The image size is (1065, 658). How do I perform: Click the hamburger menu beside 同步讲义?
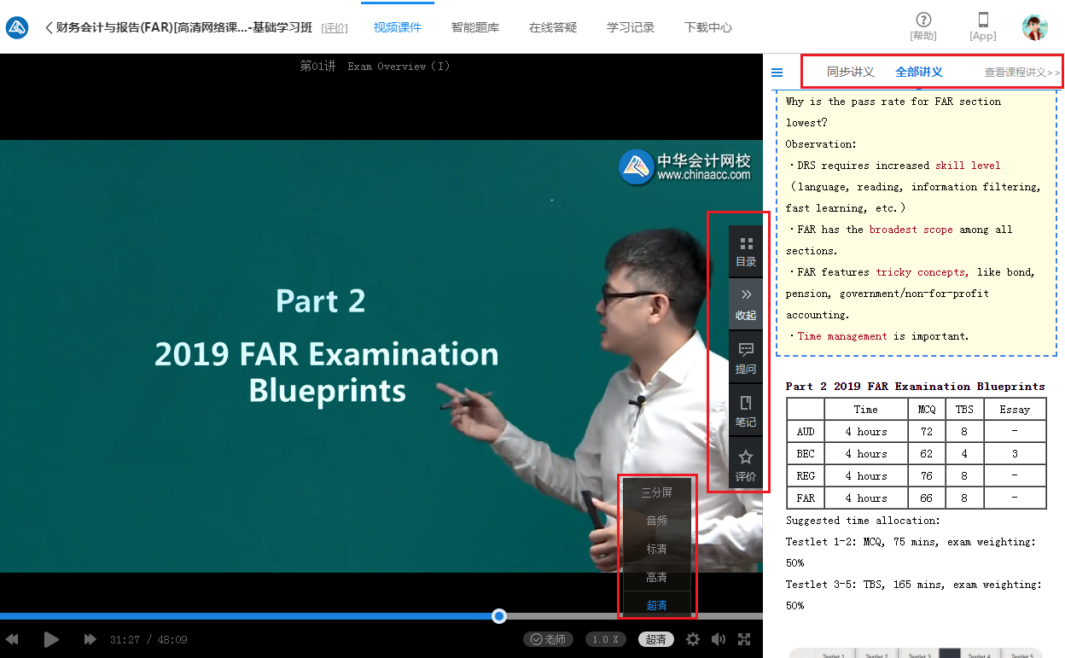tap(777, 73)
